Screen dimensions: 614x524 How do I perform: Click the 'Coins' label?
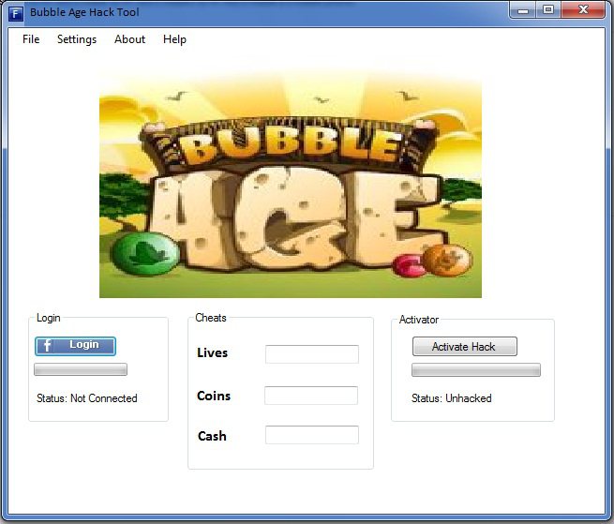click(x=214, y=396)
